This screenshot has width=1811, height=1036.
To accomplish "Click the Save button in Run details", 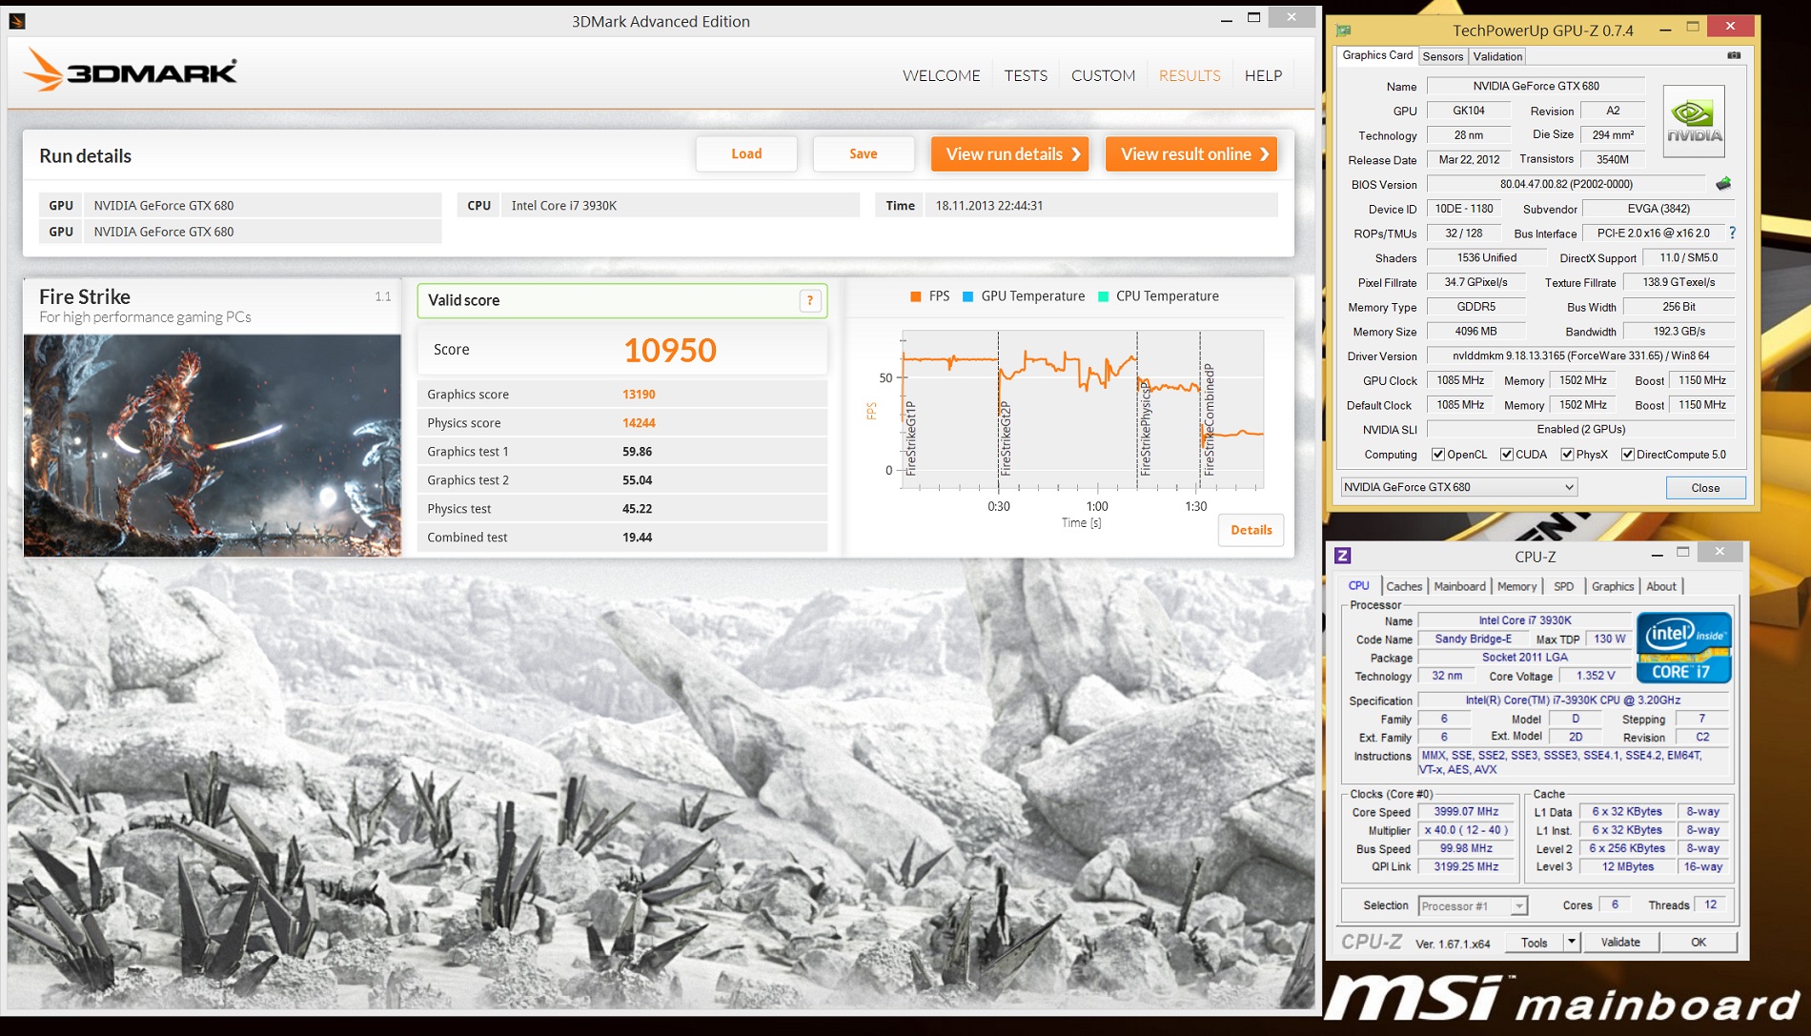I will point(864,153).
